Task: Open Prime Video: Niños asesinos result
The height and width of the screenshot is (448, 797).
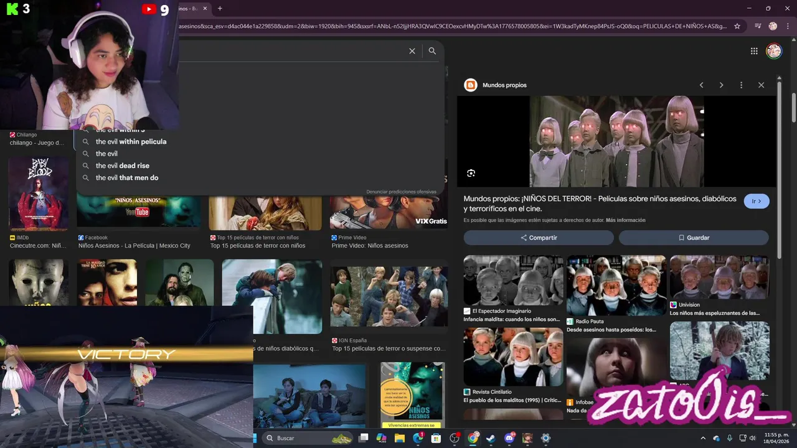Action: click(370, 246)
